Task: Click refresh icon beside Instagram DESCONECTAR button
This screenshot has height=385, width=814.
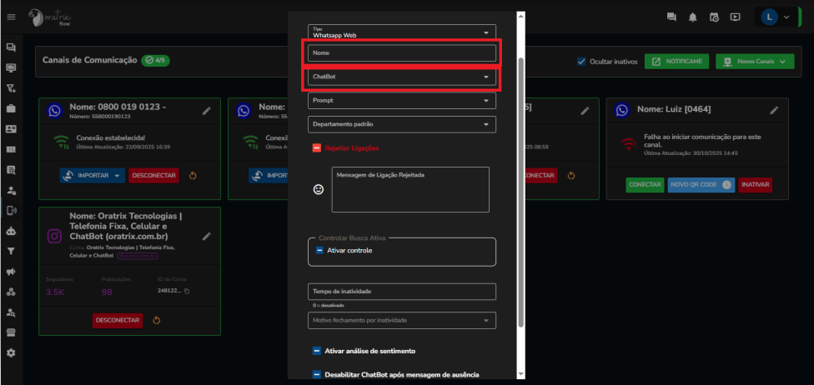Action: click(157, 320)
